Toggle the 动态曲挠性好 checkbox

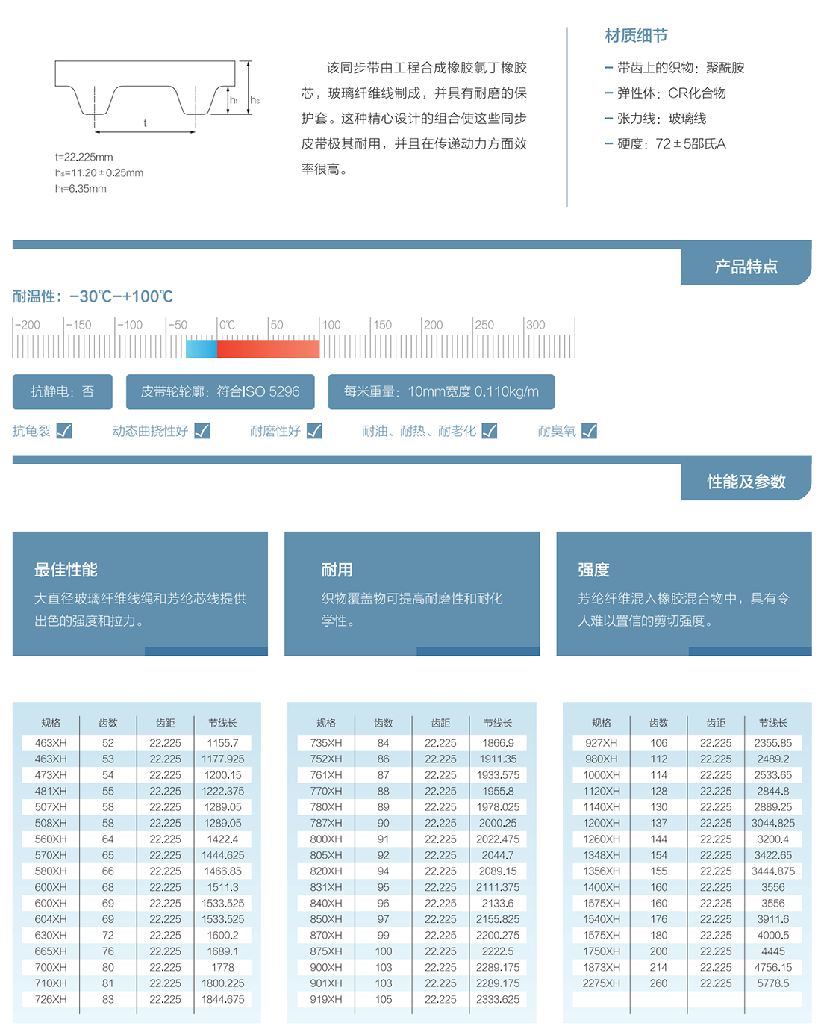(202, 431)
